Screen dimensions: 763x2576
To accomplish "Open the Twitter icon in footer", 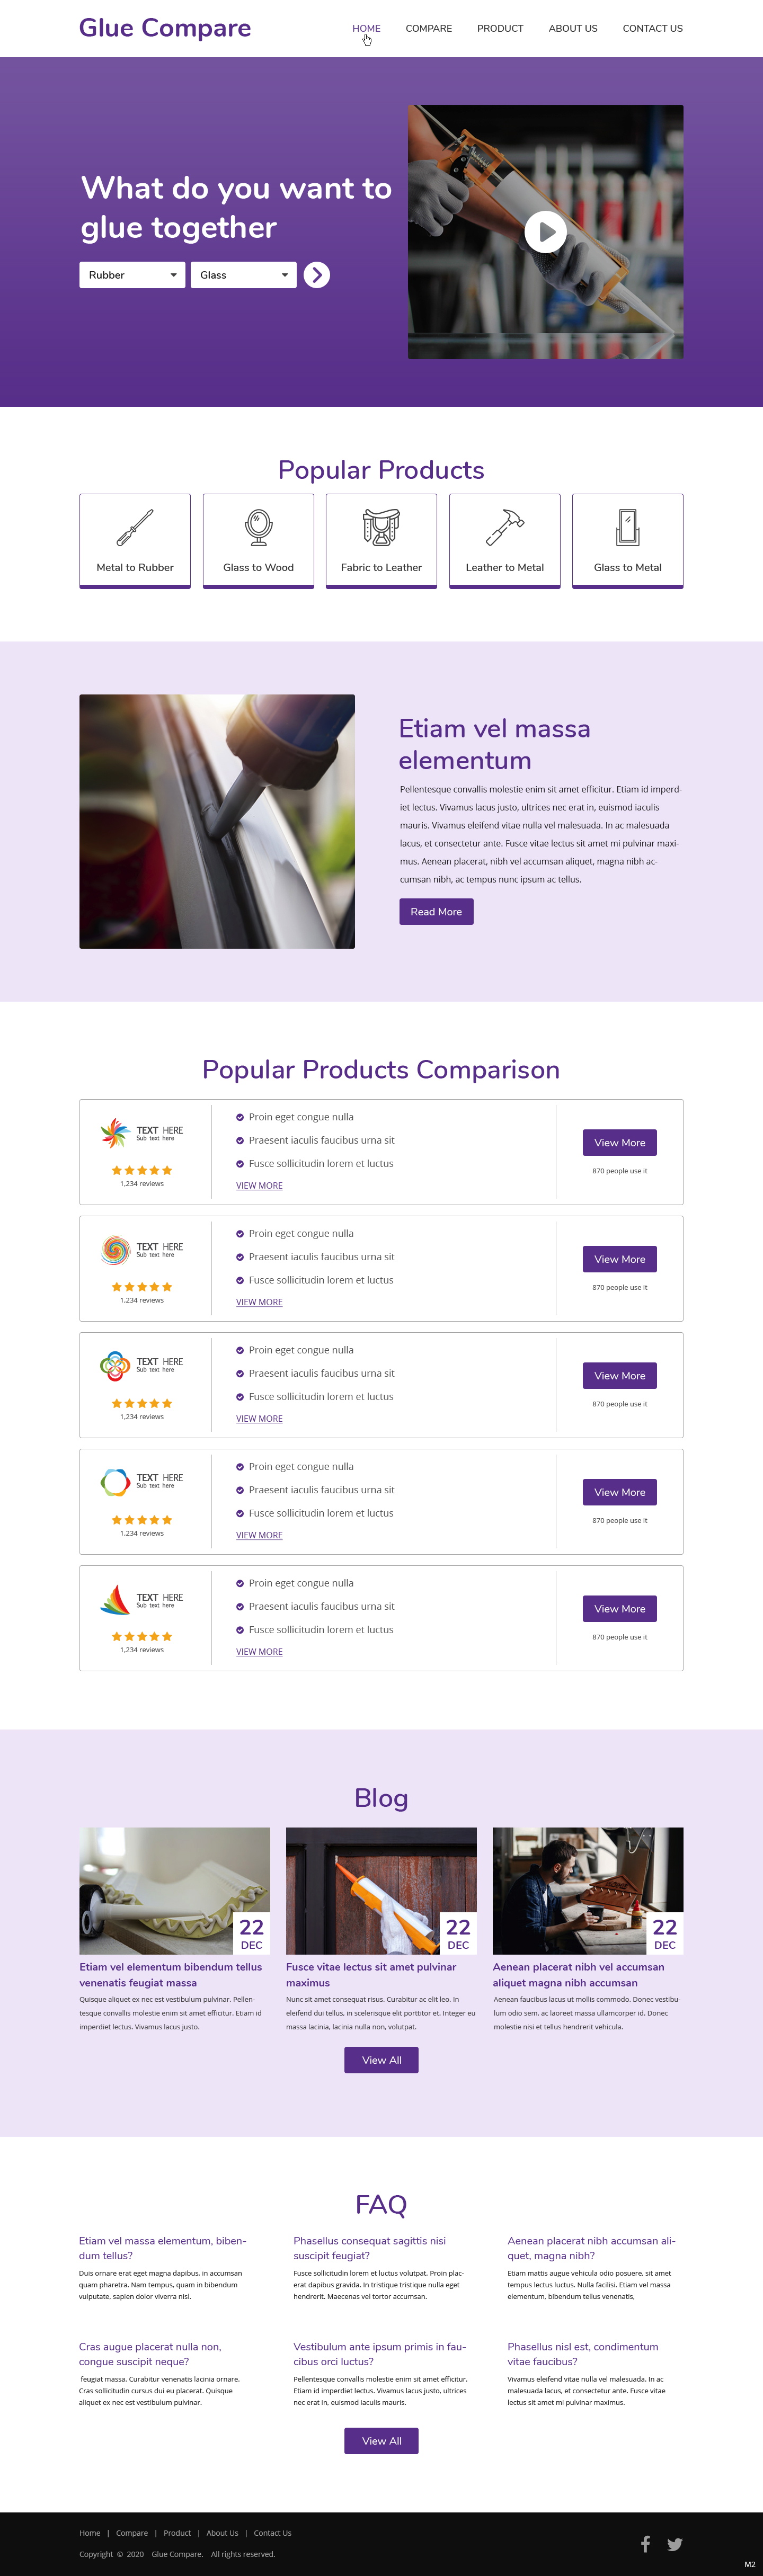I will (675, 2544).
